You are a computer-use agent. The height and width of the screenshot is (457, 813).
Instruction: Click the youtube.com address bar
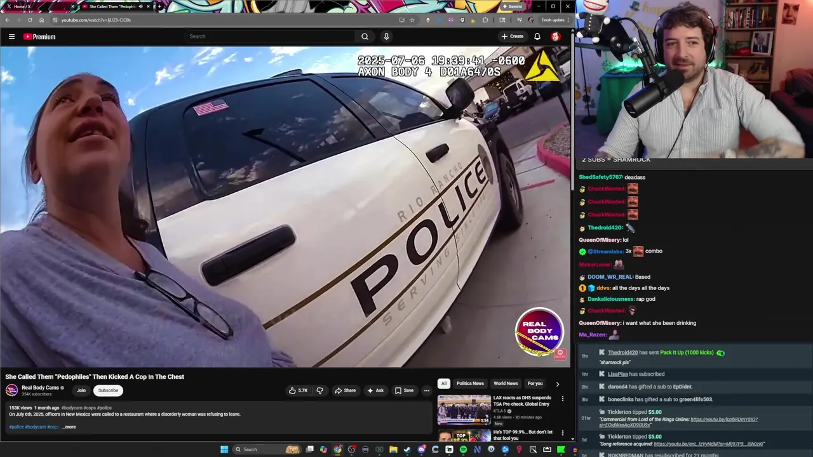click(x=222, y=20)
